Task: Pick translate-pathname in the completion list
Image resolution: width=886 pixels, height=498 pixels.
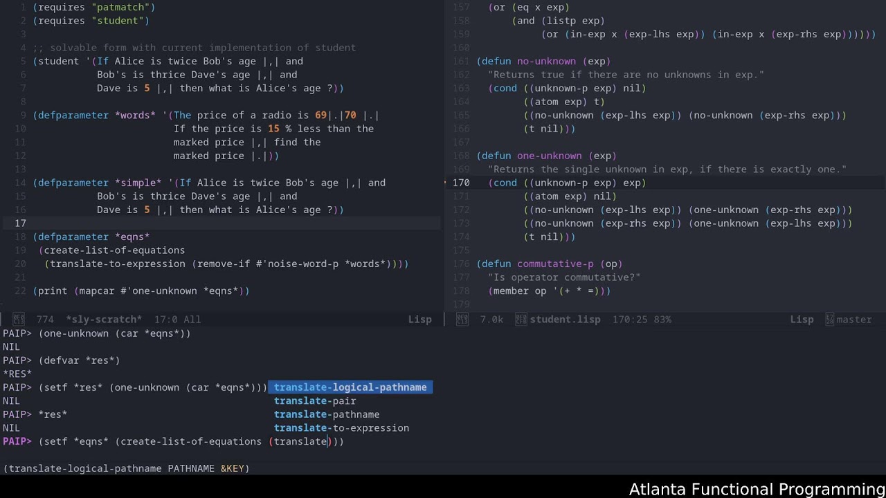Action: pyautogui.click(x=327, y=414)
